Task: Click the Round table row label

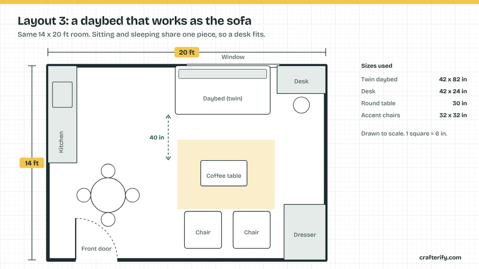Action: 378,103
